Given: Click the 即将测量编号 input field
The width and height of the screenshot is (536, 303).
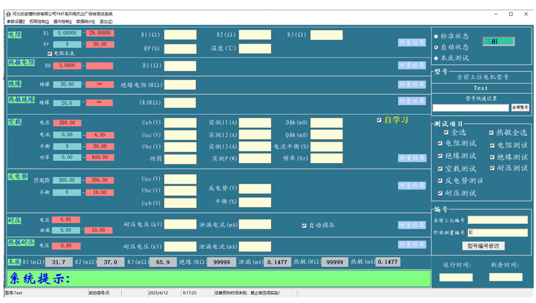Looking at the screenshot, I should coord(497,233).
